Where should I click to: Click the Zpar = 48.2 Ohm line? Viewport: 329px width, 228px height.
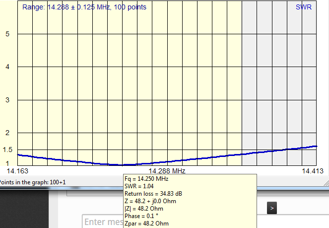click(x=146, y=224)
